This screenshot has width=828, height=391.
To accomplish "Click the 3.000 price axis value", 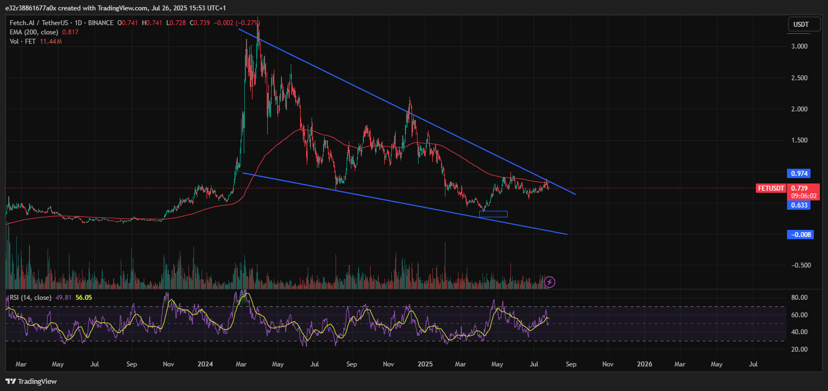I will [800, 46].
